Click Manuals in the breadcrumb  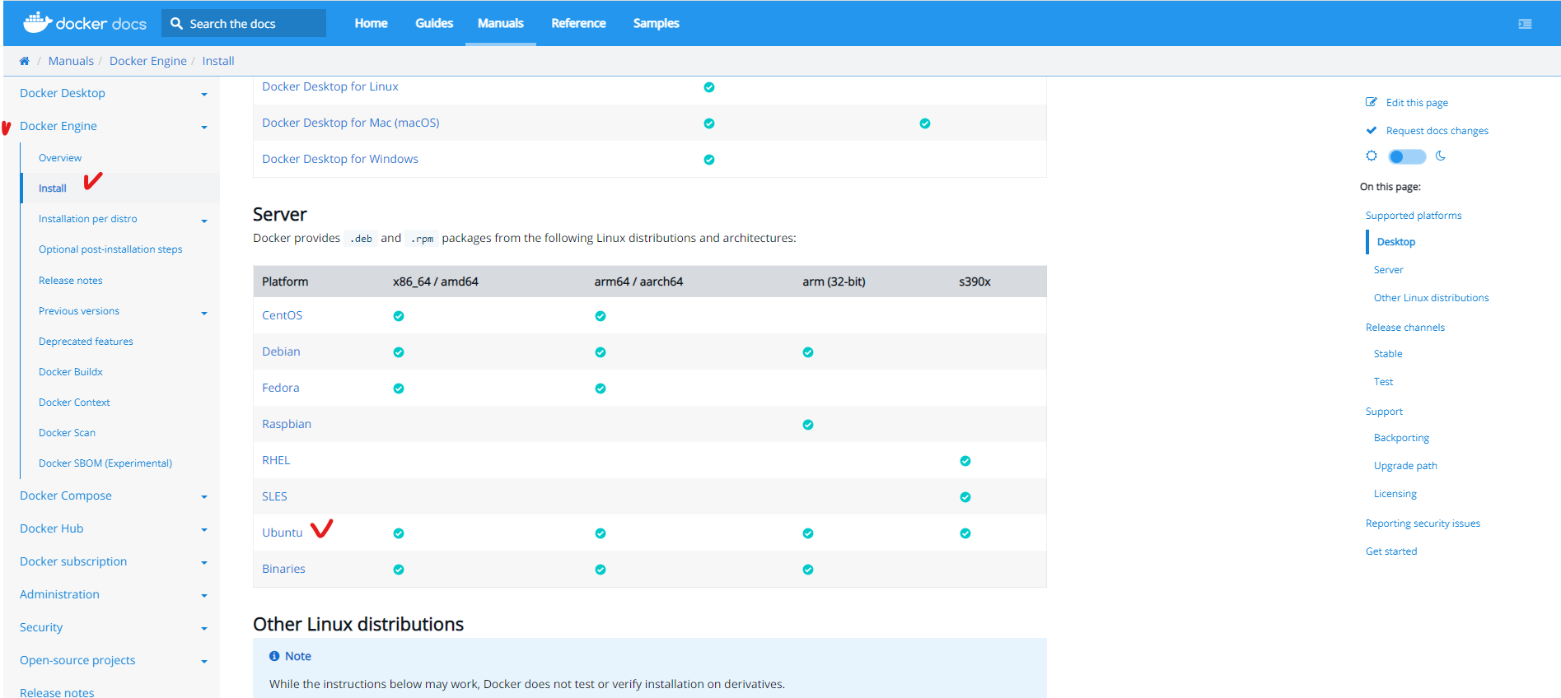71,61
